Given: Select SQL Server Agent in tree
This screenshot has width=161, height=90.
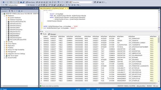Looking at the screenshot, I should tap(13, 55).
